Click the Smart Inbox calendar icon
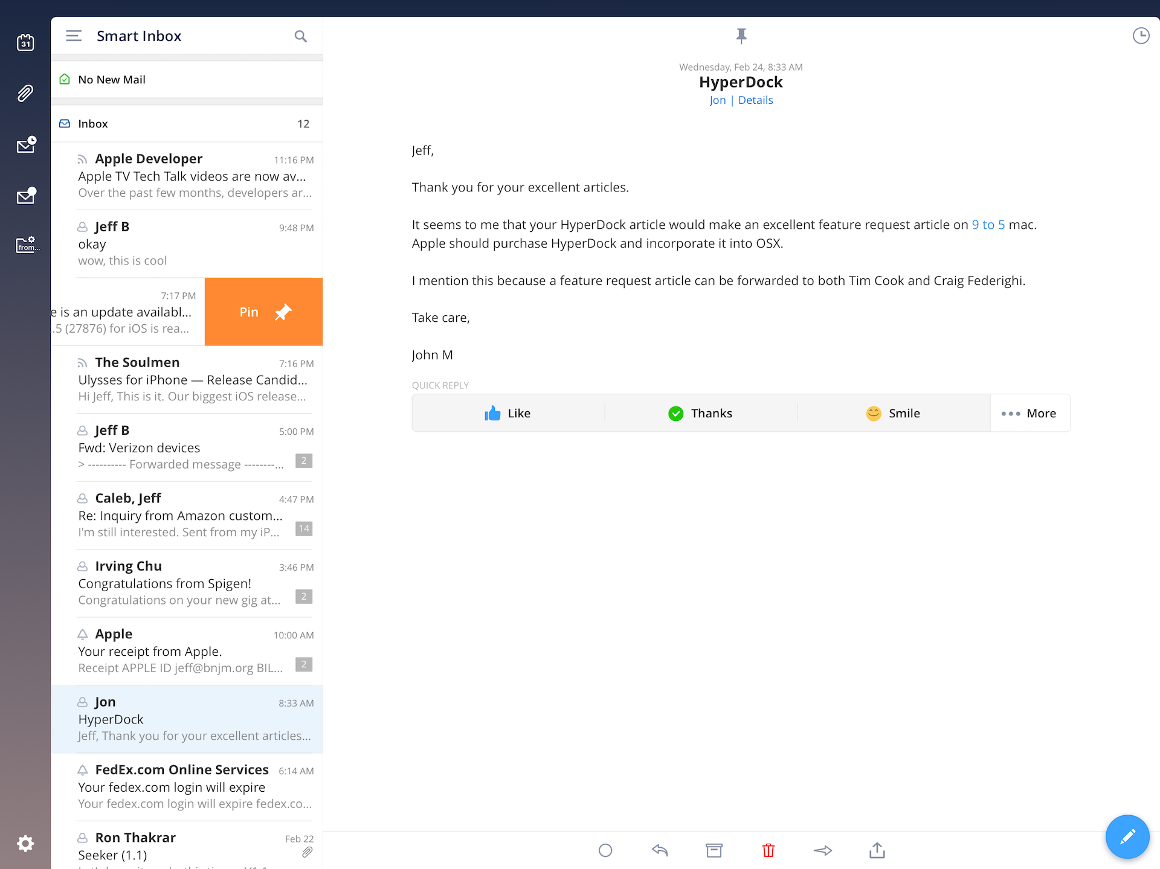The height and width of the screenshot is (869, 1160). pos(25,42)
